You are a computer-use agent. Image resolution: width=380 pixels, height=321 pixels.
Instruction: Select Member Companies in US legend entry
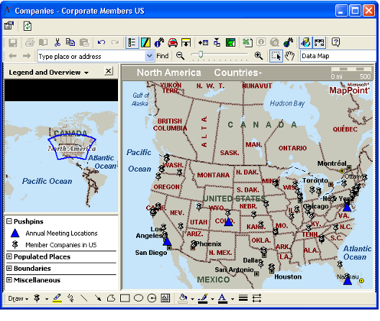(61, 245)
